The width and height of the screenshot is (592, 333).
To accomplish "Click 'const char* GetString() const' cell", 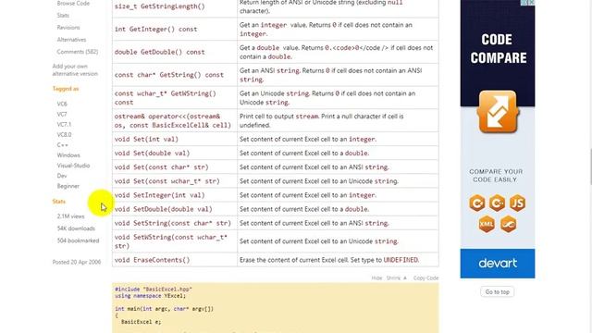I will point(175,75).
